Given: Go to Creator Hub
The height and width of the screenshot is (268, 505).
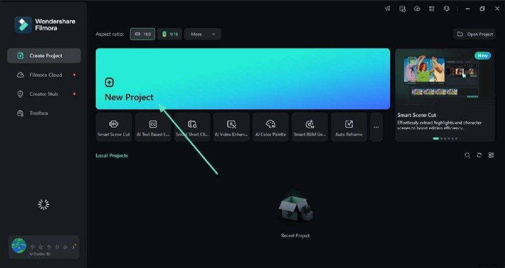Looking at the screenshot, I should 44,94.
